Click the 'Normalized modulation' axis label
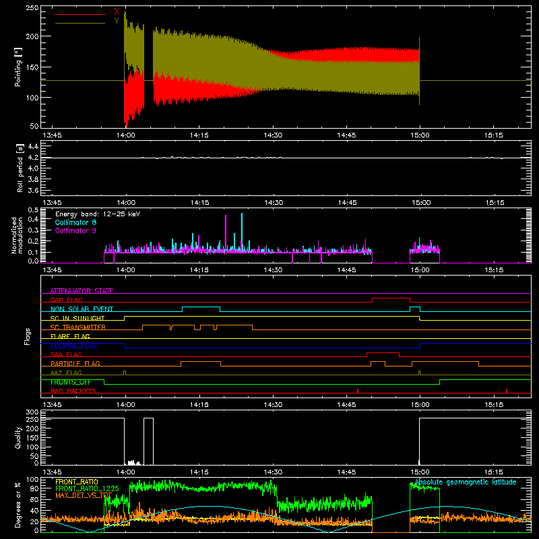The height and width of the screenshot is (539, 539). 17,235
